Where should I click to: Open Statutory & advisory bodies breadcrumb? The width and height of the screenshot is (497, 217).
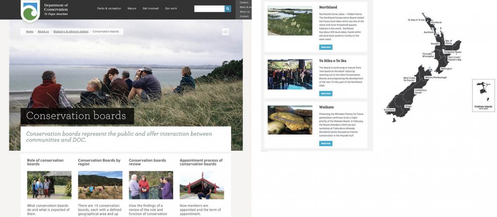[71, 31]
